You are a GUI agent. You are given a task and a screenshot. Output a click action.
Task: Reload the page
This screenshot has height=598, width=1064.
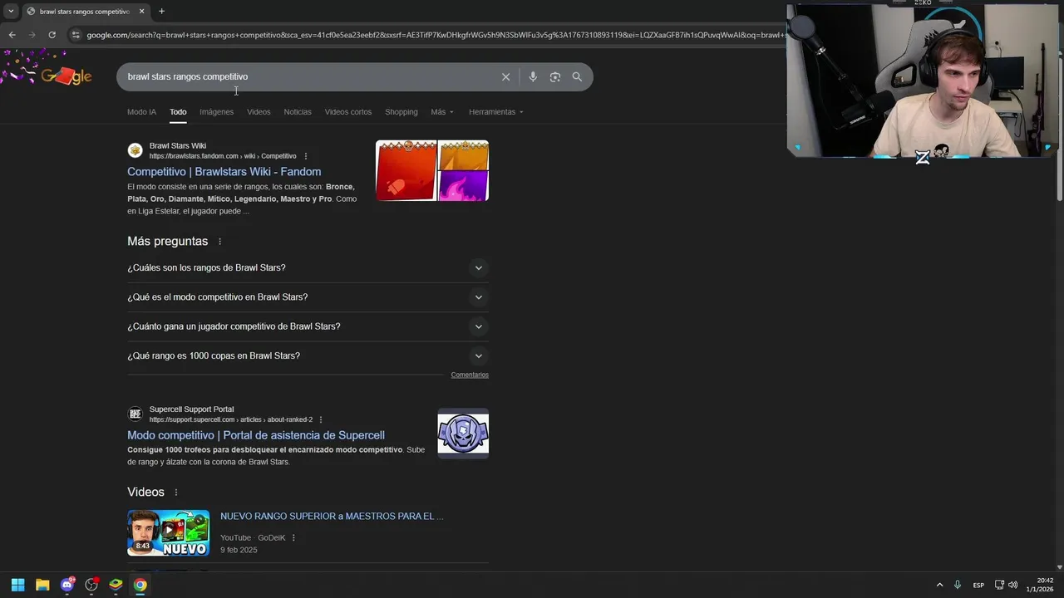coord(52,35)
